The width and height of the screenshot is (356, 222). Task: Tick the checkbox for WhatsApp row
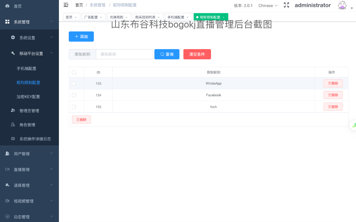click(74, 83)
